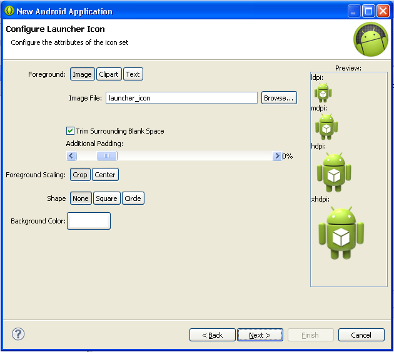Set foreground scaling to Crop
The image size is (394, 352).
point(80,175)
